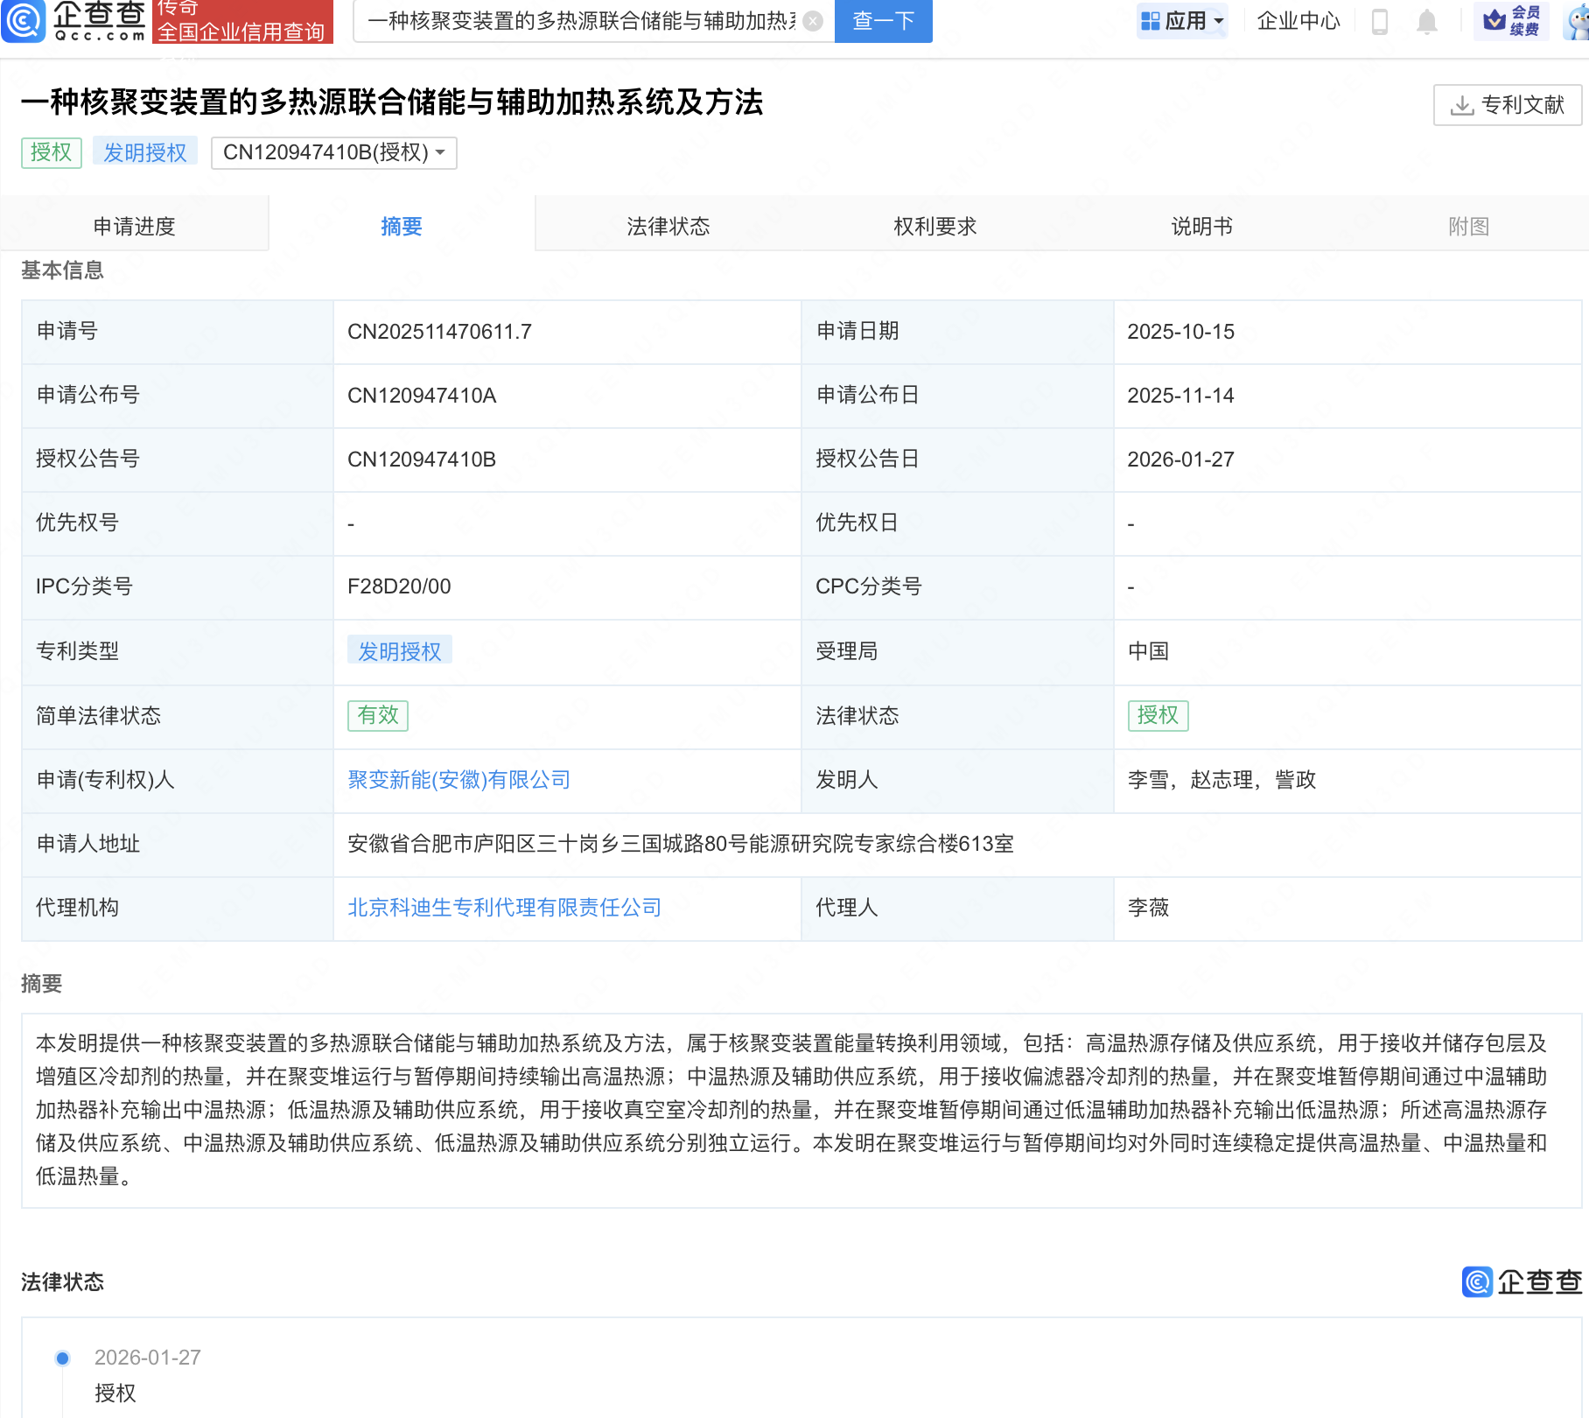Switch to the 法律状态 tab
The image size is (1589, 1418).
pos(668,227)
